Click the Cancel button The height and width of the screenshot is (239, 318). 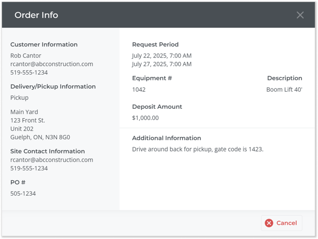click(x=281, y=223)
